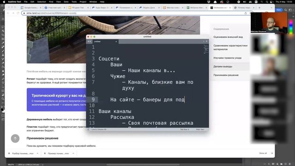
Task: Open 'Оцениваем внешний вид' contents link
Action: coord(228,37)
